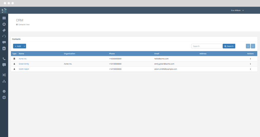
Task: Open the Green Emily contact link
Action: (x=24, y=64)
